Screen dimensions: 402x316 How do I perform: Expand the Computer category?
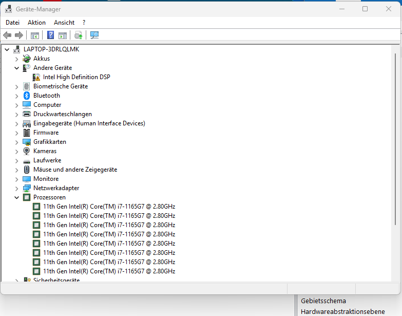click(x=16, y=105)
